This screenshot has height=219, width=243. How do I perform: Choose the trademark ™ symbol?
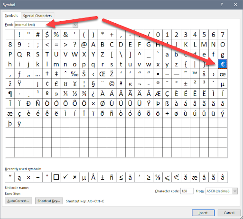coord(195,74)
